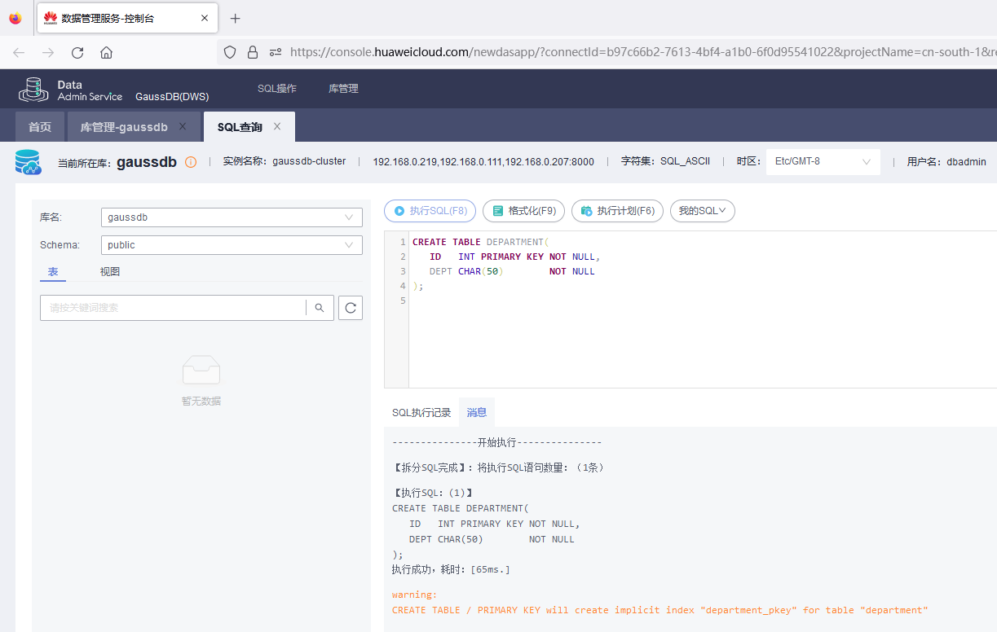Click the 实例名称 gaussdb-cluster text
This screenshot has width=997, height=632.
pyautogui.click(x=285, y=161)
